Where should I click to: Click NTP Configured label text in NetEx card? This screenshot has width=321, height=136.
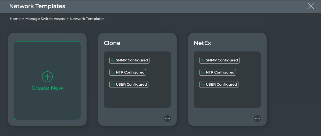tap(220, 72)
